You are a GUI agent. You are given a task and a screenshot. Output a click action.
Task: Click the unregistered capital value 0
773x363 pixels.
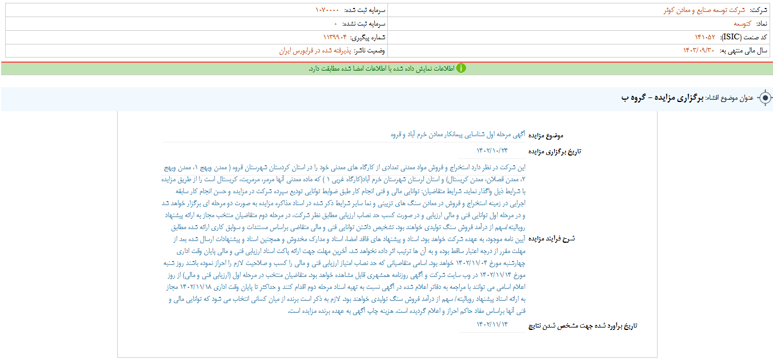click(336, 24)
